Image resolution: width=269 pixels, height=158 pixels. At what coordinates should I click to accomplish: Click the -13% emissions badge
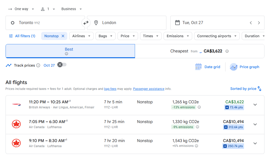184,107
